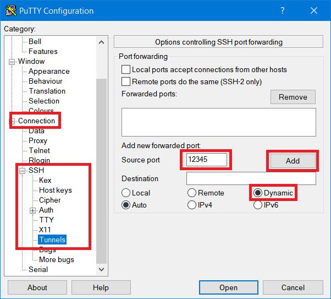
Task: Open the Kex settings
Action: pos(45,180)
